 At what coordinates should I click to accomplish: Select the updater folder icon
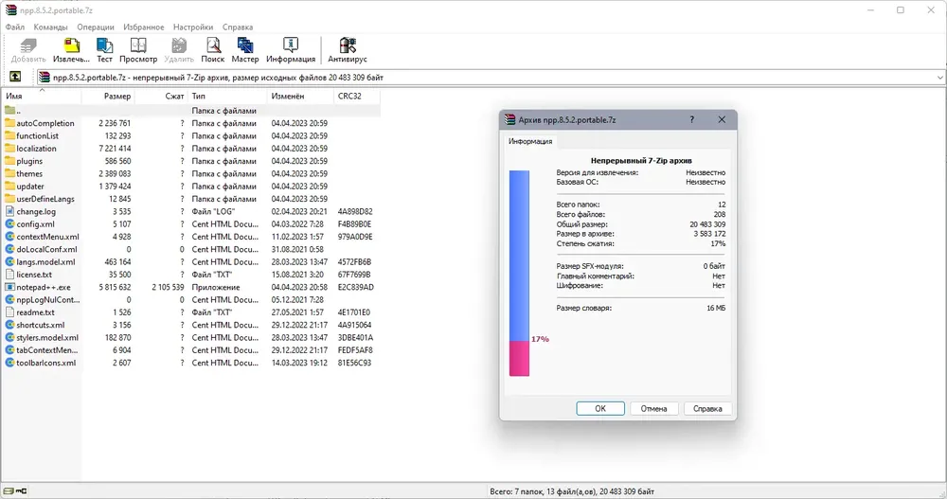[x=9, y=187]
